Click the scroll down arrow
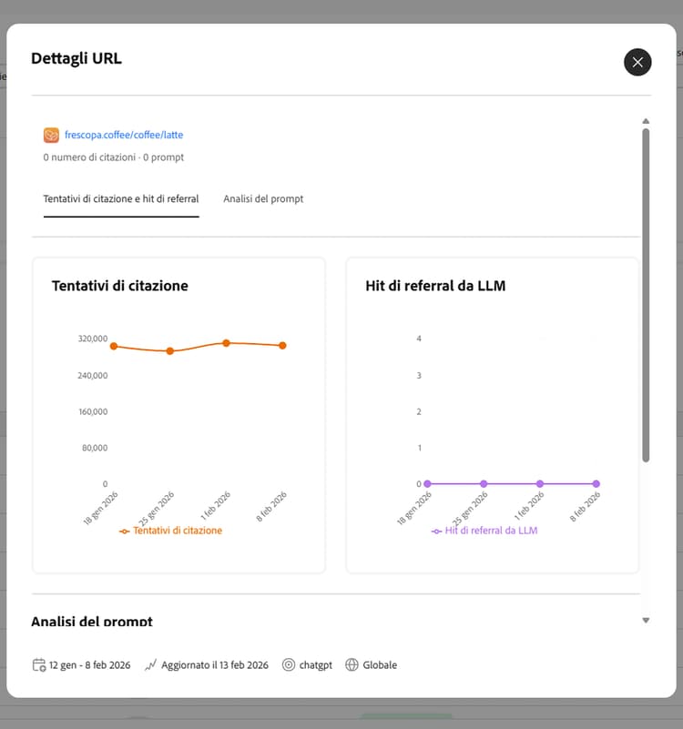This screenshot has width=683, height=729. point(646,621)
